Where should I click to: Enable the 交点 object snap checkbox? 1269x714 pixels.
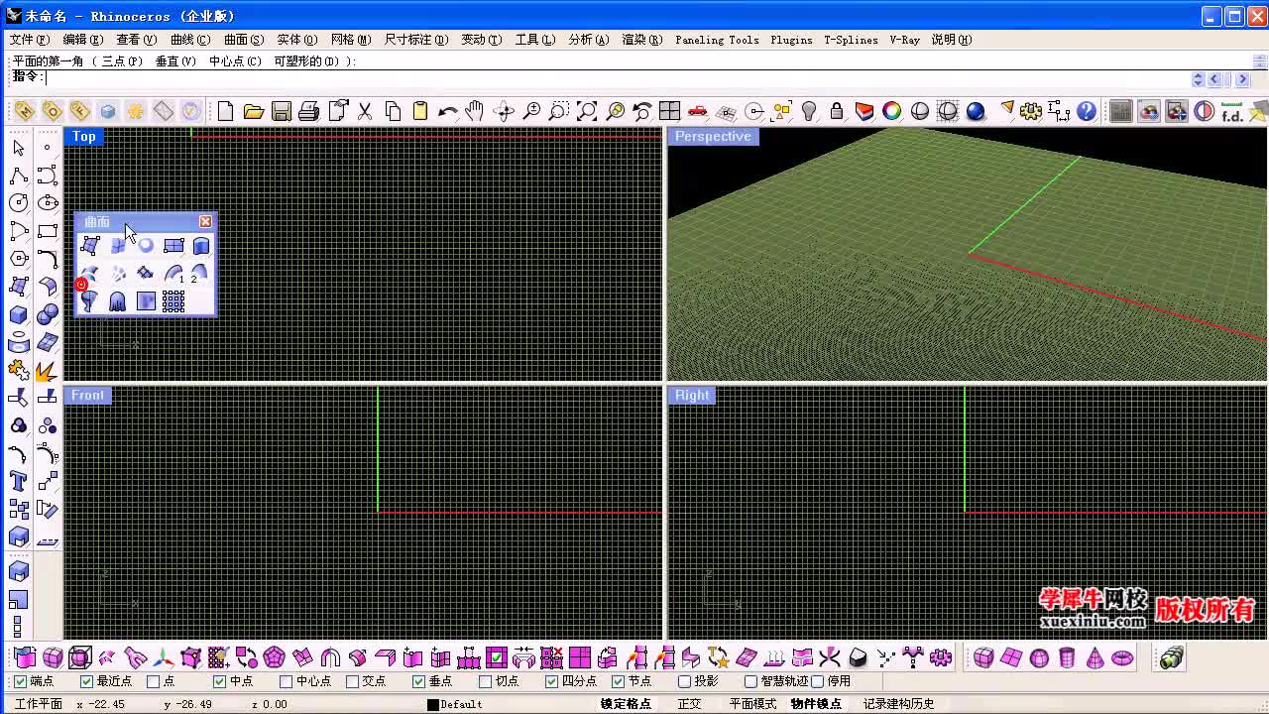pos(352,682)
